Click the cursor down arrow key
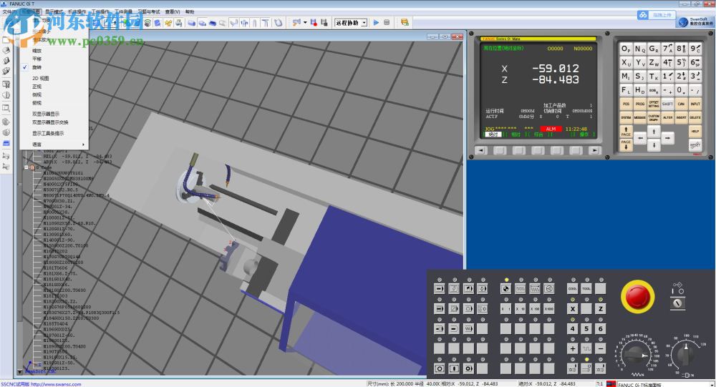 654,145
